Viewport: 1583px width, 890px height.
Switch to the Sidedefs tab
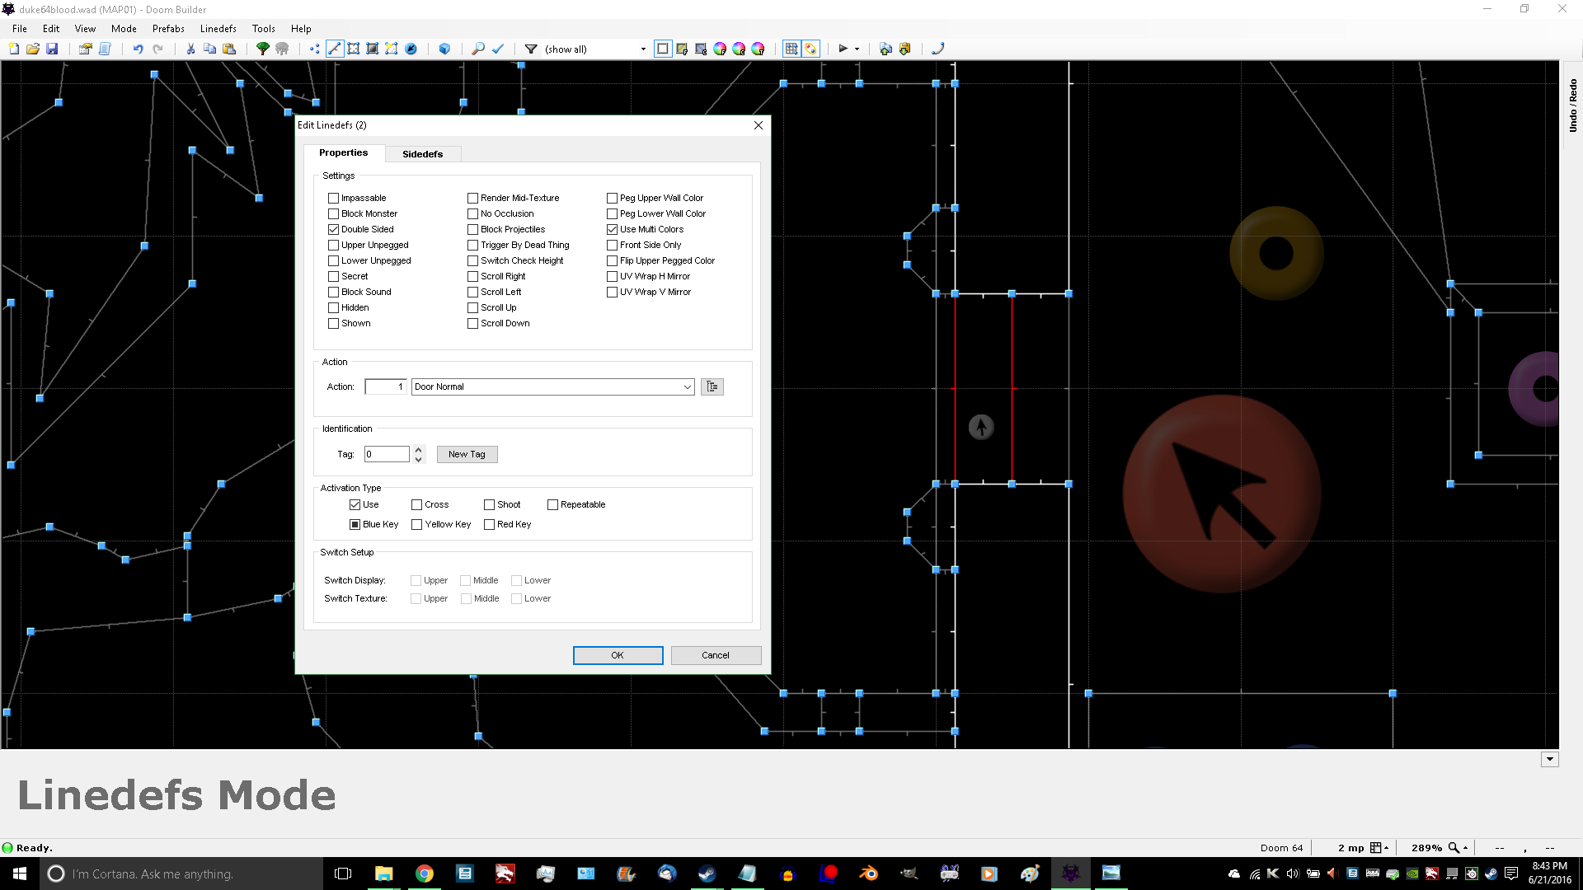coord(422,154)
